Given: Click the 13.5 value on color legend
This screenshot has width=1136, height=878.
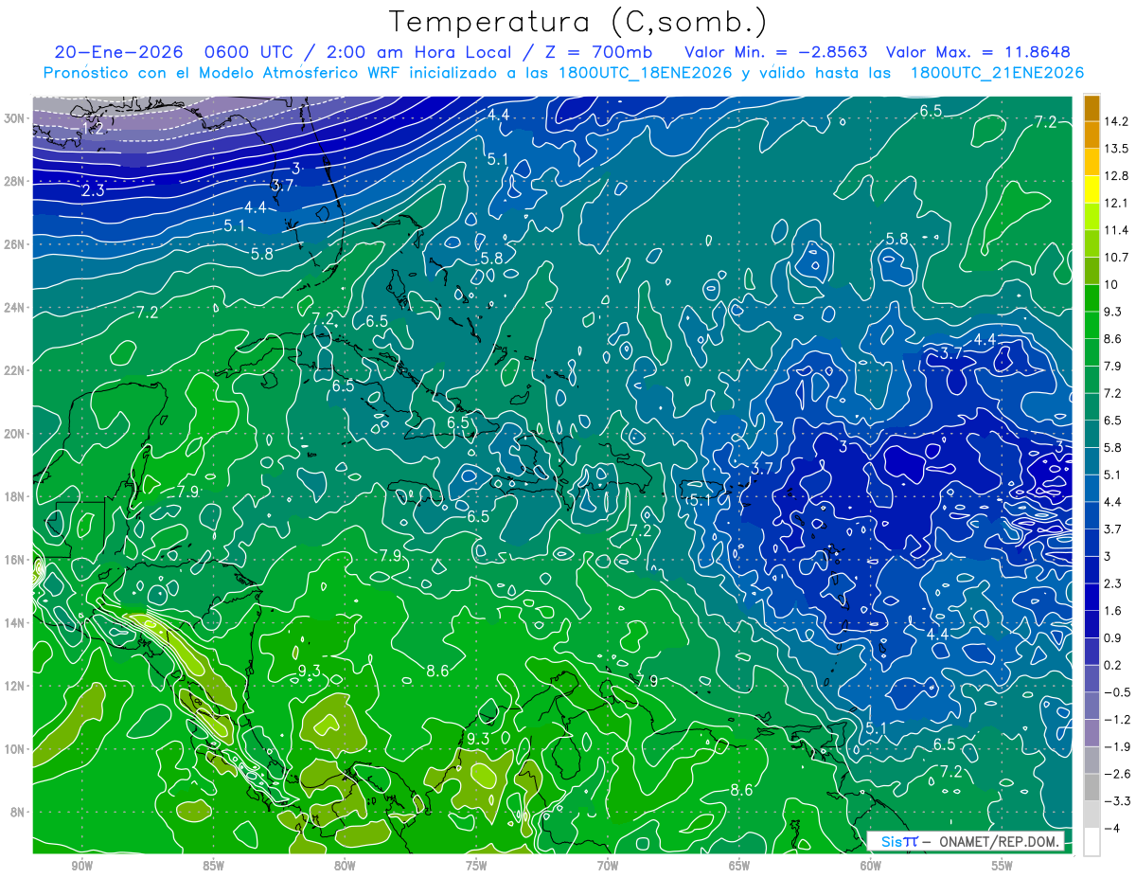Looking at the screenshot, I should (1117, 149).
